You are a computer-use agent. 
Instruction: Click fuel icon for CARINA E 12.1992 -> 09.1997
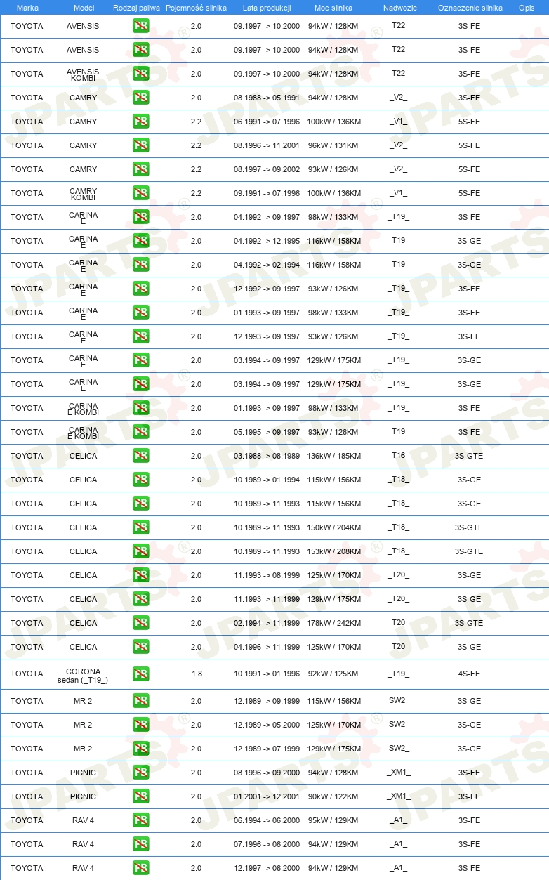tap(141, 289)
